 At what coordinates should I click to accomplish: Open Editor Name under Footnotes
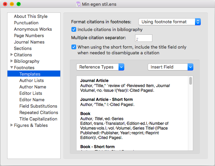click(32, 100)
